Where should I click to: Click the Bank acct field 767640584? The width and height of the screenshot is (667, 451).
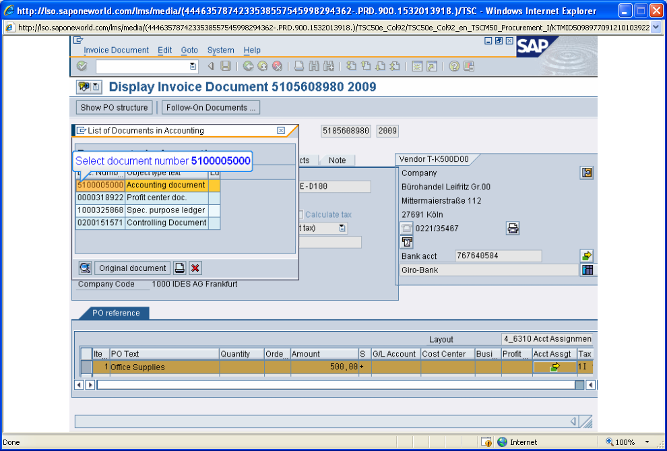498,255
